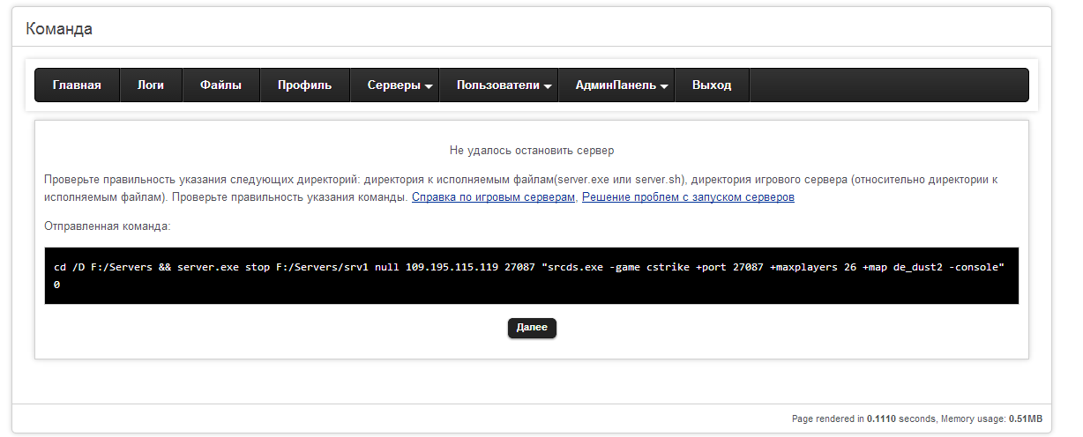This screenshot has height=437, width=1083.
Task: Click the caret arrow beside Пользователи
Action: click(x=547, y=87)
